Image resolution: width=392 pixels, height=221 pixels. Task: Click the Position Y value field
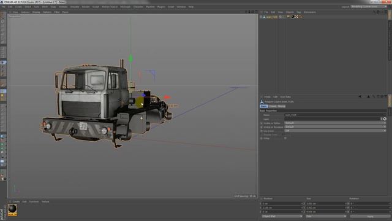tap(282, 207)
